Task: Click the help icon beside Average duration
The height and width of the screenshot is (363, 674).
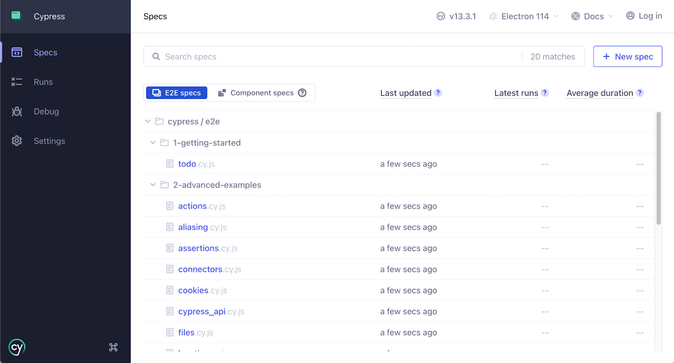Action: coord(639,93)
